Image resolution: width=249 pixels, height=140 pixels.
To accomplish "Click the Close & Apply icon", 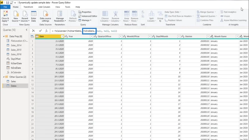I will tap(5, 14).
